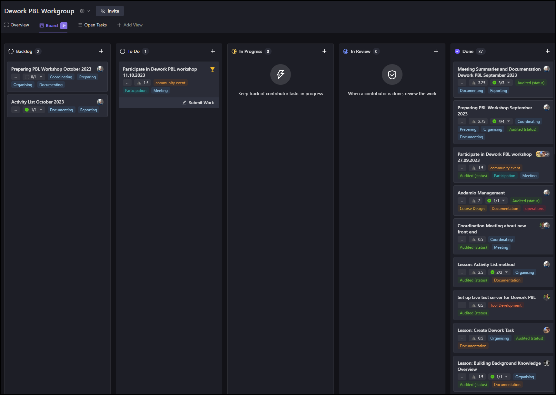Viewport: 556px width, 395px height.
Task: Click avatar on Set up Live test server
Action: click(x=547, y=297)
